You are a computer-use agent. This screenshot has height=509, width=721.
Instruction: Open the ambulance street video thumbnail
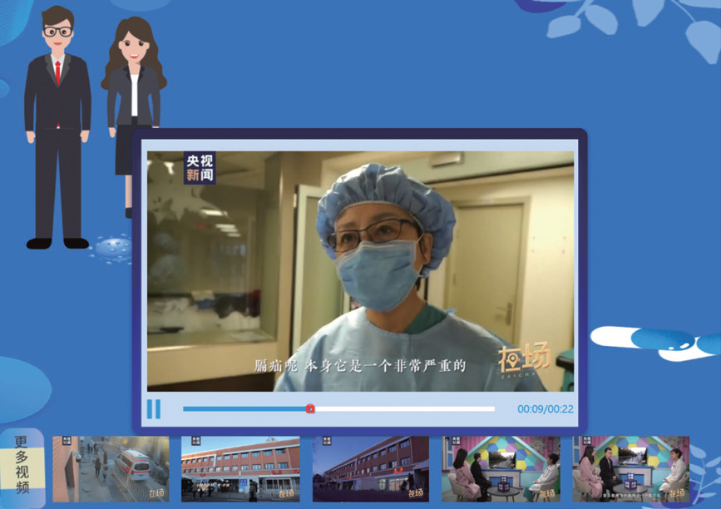click(x=111, y=469)
